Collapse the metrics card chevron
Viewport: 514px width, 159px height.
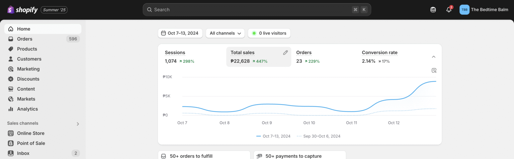434,57
